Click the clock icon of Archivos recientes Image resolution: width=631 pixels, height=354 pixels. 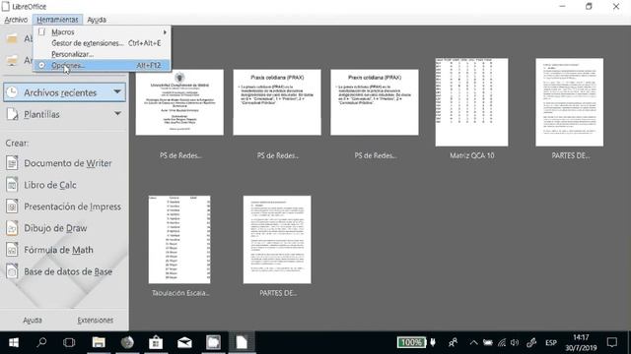(x=12, y=92)
